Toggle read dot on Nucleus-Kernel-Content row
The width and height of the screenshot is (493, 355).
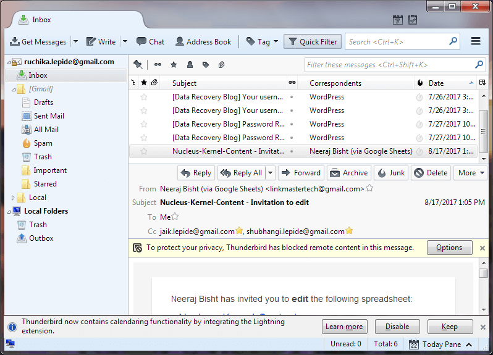tap(292, 151)
